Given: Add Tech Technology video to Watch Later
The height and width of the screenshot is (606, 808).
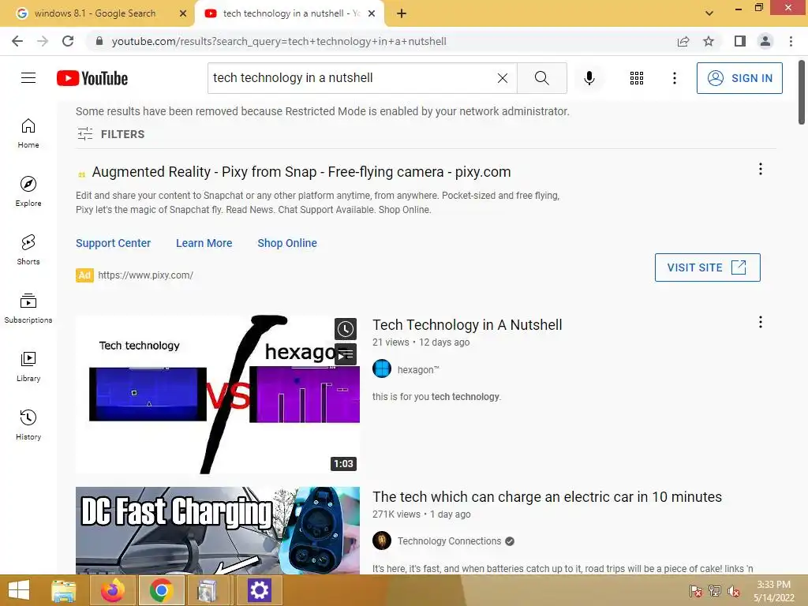Looking at the screenshot, I should 346,329.
